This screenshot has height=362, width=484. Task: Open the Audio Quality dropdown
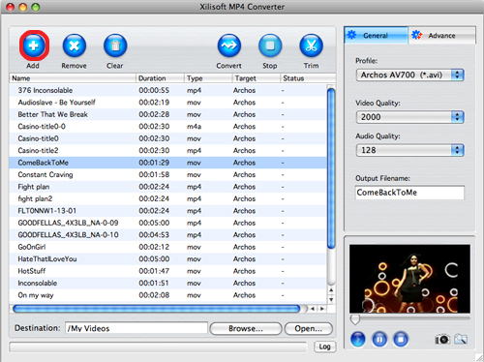pyautogui.click(x=409, y=150)
